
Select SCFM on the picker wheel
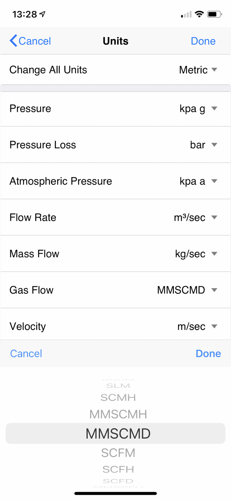[118, 453]
